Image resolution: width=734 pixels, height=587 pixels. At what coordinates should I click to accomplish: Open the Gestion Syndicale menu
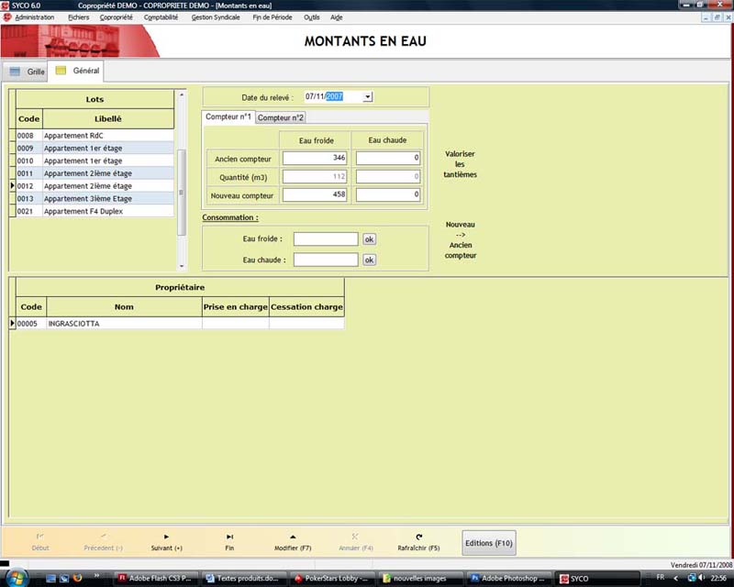[x=216, y=17]
